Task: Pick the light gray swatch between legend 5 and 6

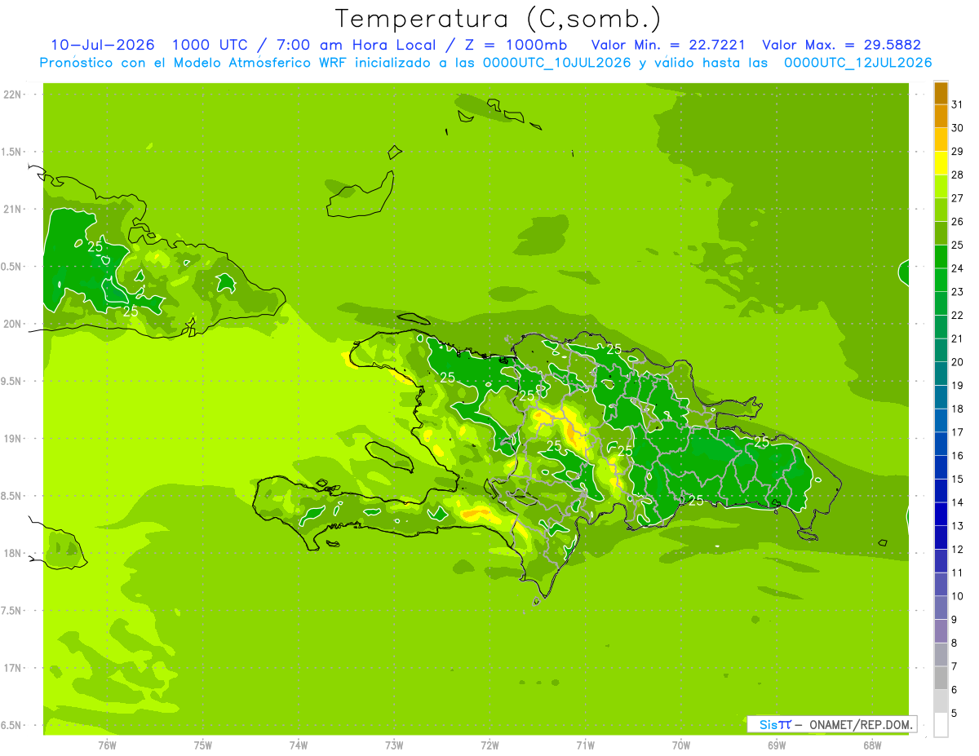Action: 941,701
